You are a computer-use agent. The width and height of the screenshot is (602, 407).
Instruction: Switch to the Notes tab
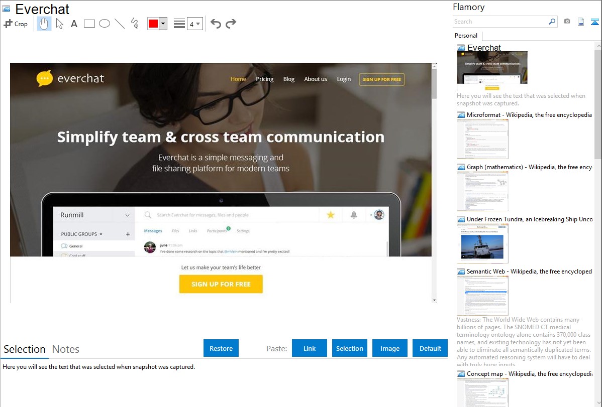pos(66,349)
